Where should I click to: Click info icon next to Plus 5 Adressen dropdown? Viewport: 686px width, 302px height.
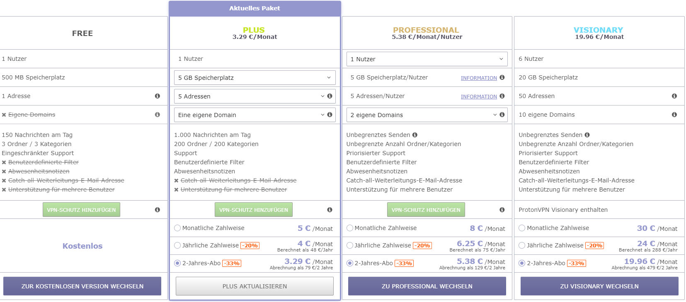[330, 96]
